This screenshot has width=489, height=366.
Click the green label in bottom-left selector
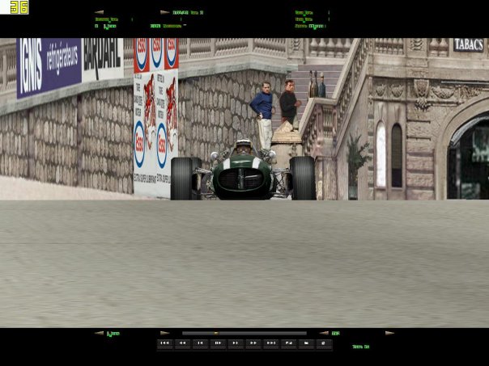pyautogui.click(x=113, y=333)
